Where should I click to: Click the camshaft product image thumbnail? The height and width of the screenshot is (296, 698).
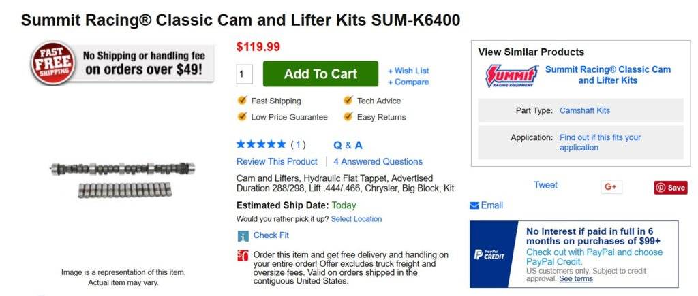pyautogui.click(x=122, y=179)
